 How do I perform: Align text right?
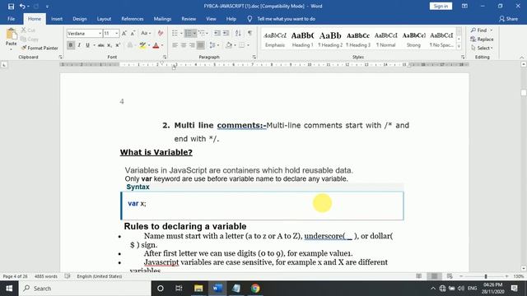(192, 45)
